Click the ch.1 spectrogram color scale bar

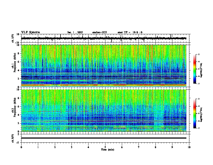tap(195, 69)
